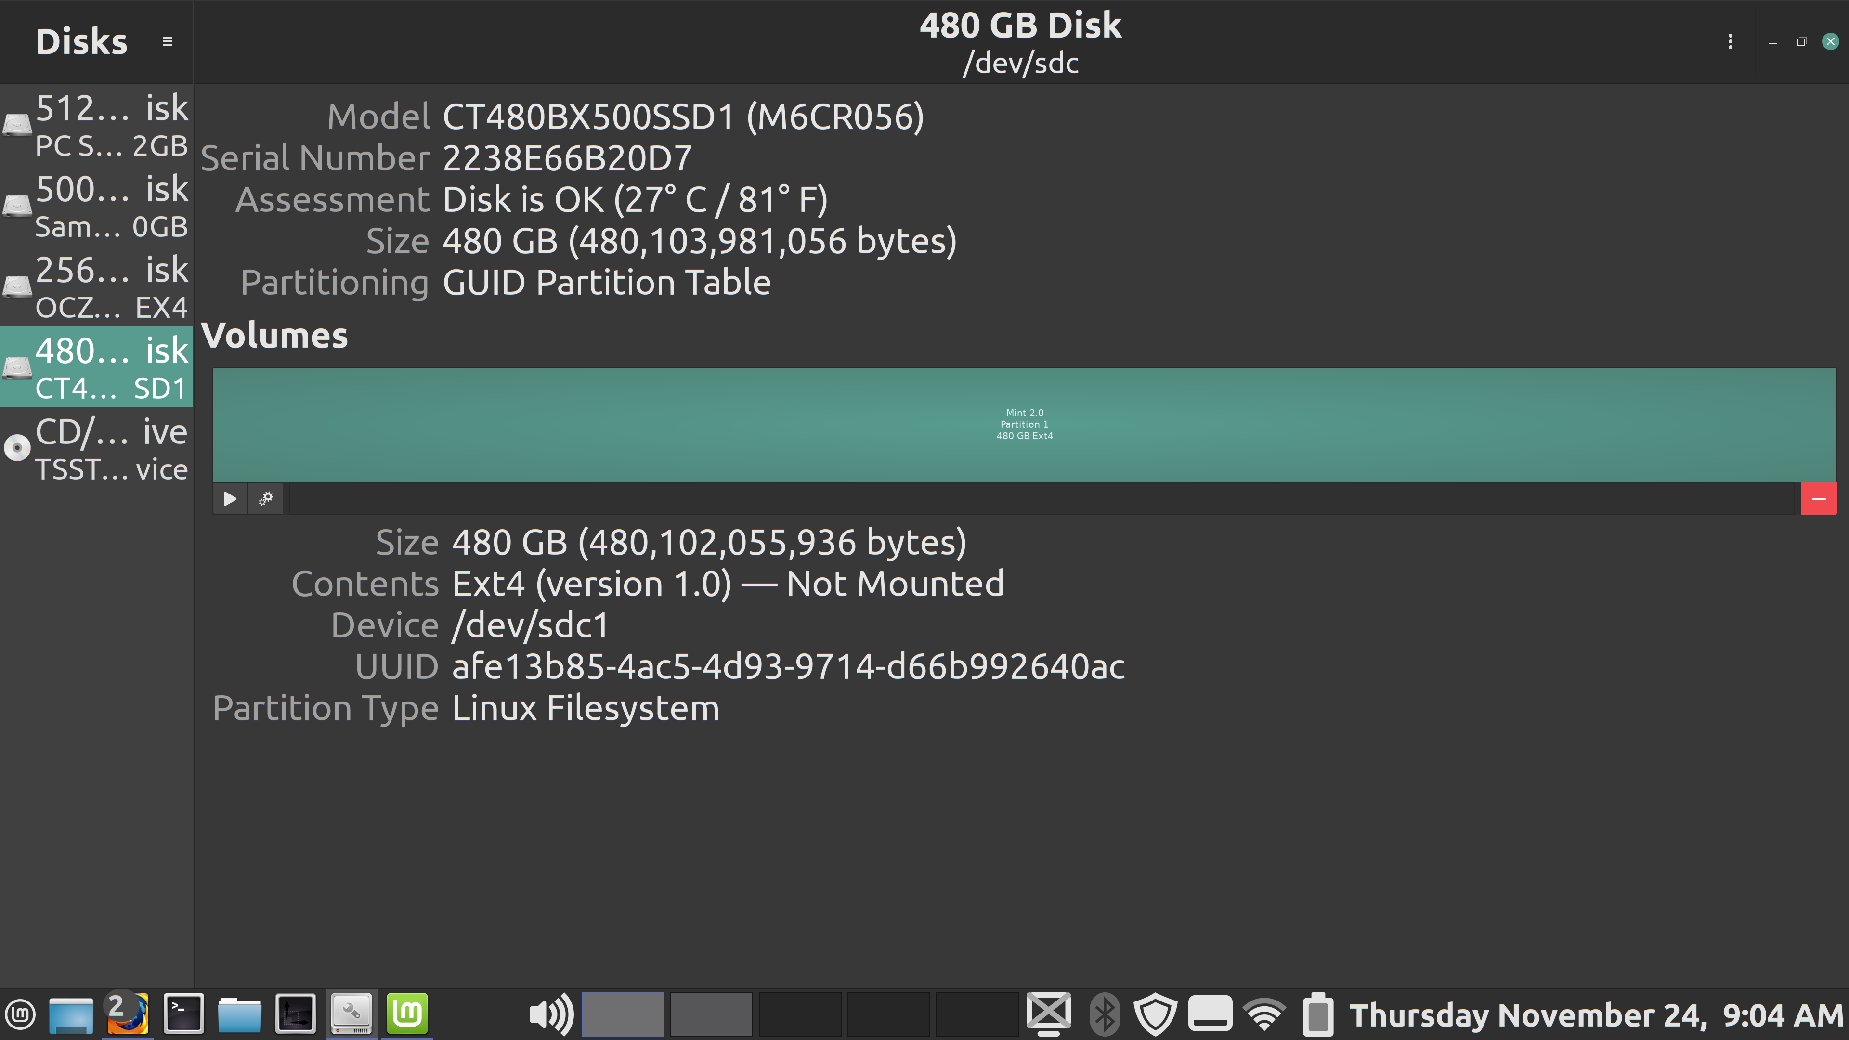1849x1040 pixels.
Task: Delete the selected partition with minus button
Action: pyautogui.click(x=1818, y=498)
